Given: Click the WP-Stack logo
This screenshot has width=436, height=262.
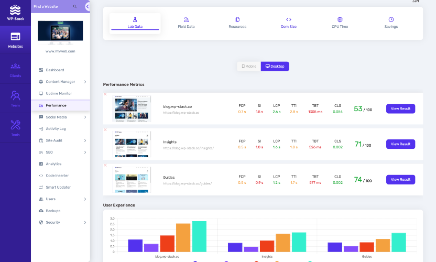Looking at the screenshot, I should [x=15, y=13].
